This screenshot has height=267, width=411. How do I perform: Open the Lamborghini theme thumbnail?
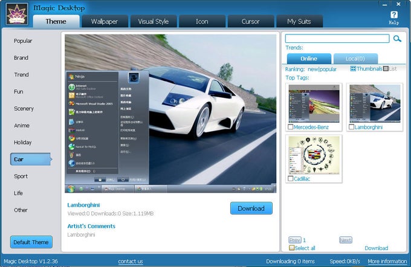(375, 103)
